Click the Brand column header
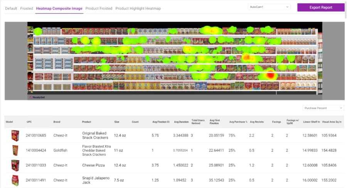The height and width of the screenshot is (188, 347). 57,122
